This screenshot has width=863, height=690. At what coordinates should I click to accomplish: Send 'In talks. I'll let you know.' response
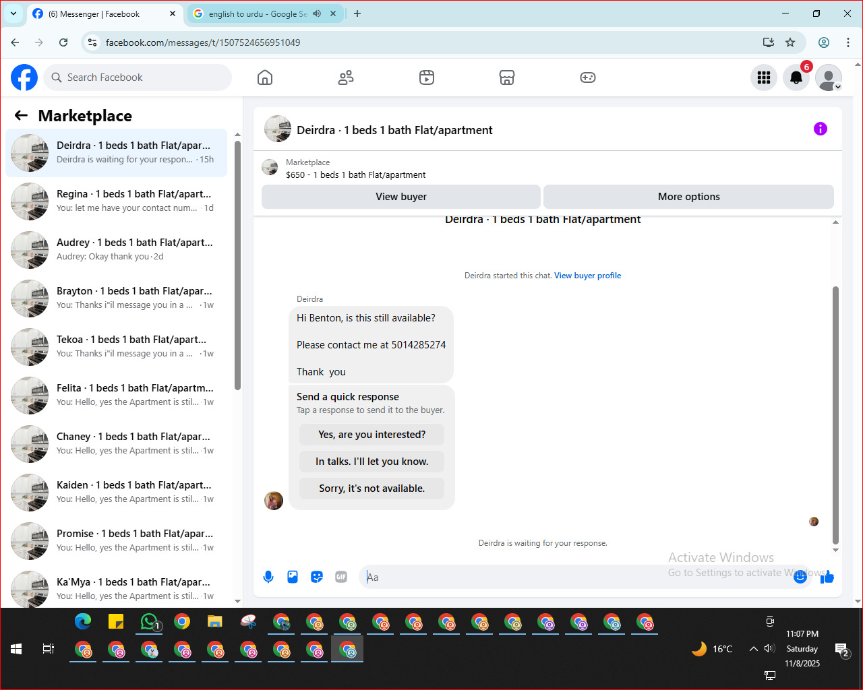371,462
